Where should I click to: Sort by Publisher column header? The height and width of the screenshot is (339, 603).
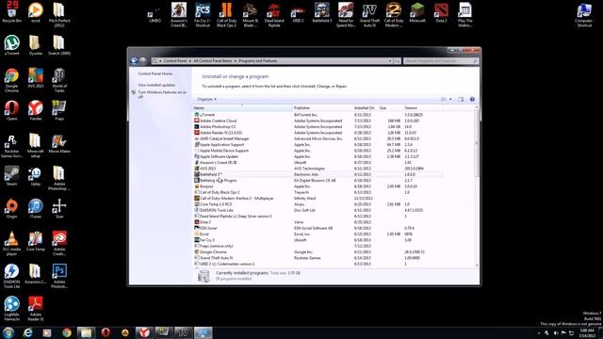(322, 108)
